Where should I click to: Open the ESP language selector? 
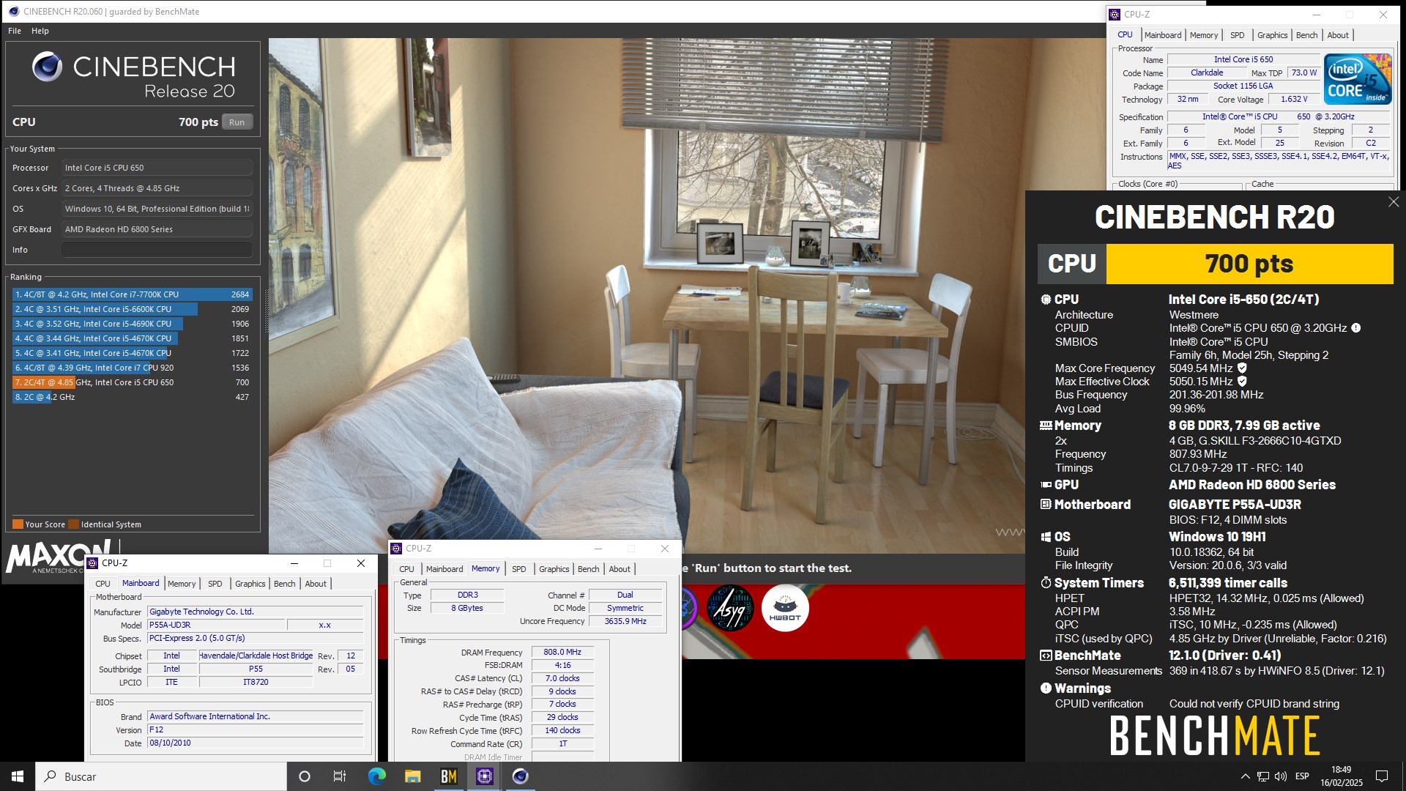pyautogui.click(x=1302, y=776)
